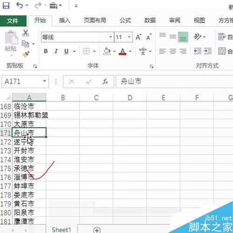
Task: Open the 等线 font name dropdown
Action: click(x=110, y=37)
